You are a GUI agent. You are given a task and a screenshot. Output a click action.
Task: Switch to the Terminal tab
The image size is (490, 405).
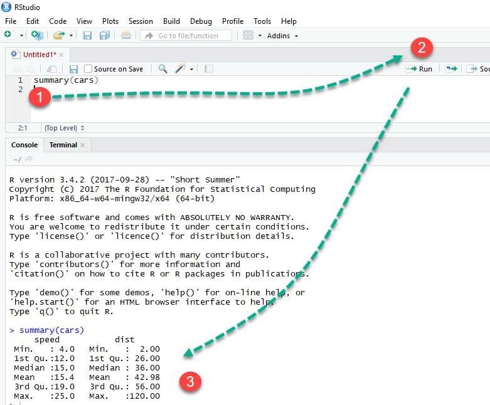[x=63, y=145]
